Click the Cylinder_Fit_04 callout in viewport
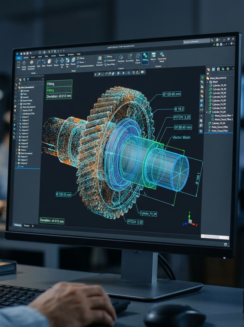Image resolution: width=244 pixels, height=327 pixels. [x=148, y=214]
